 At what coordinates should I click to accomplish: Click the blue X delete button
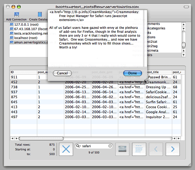click(x=66, y=149)
